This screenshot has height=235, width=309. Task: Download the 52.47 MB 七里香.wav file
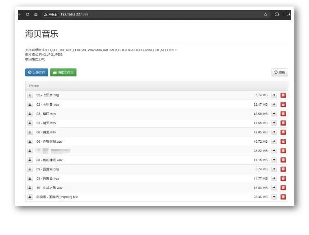coord(30,104)
